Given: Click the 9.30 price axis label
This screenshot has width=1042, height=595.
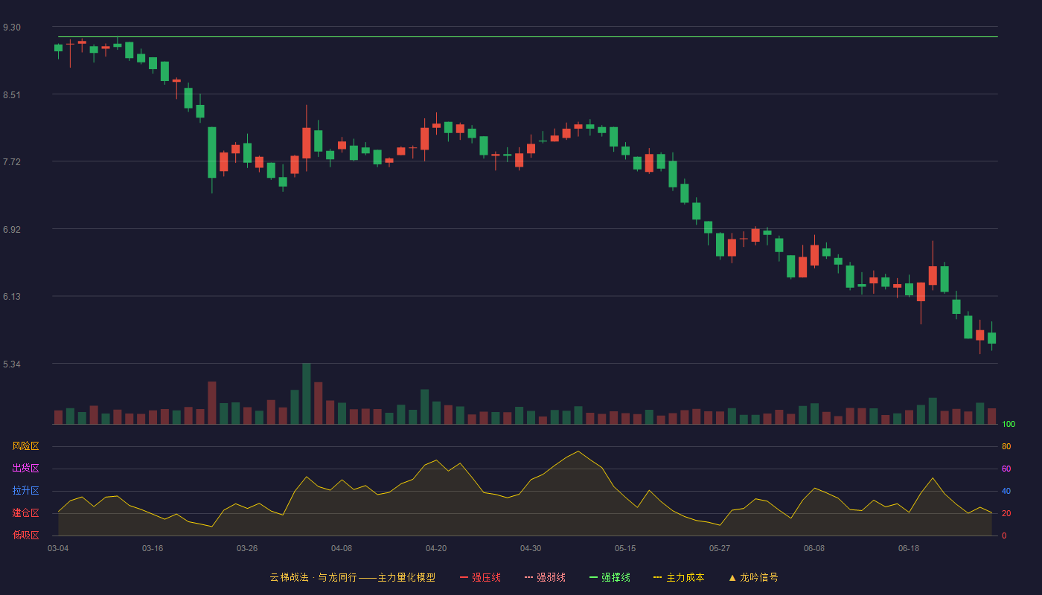Looking at the screenshot, I should (x=12, y=28).
